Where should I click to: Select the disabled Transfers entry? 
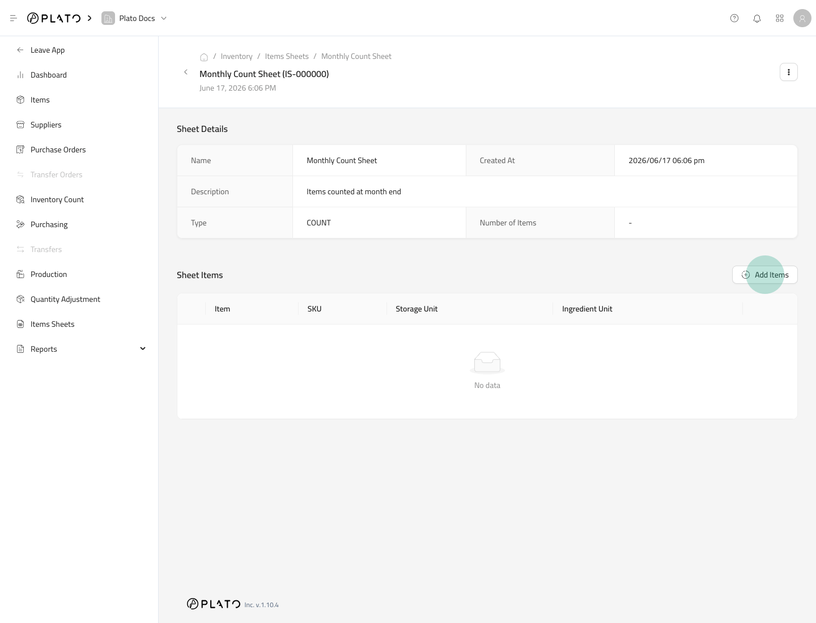tap(46, 249)
